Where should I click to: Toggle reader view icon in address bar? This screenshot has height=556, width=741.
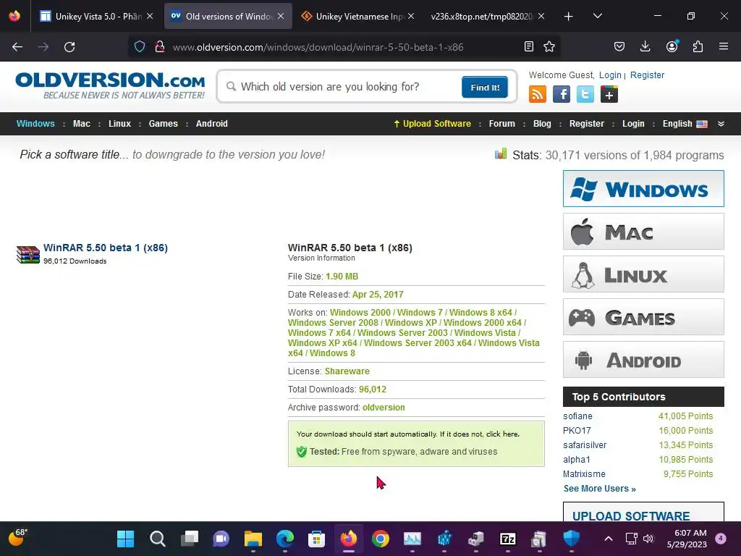pyautogui.click(x=529, y=46)
